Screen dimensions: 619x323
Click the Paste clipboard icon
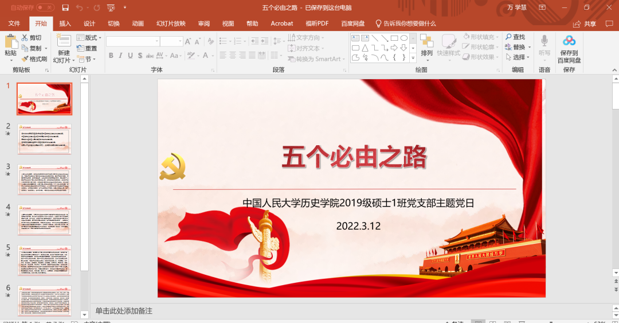point(11,42)
